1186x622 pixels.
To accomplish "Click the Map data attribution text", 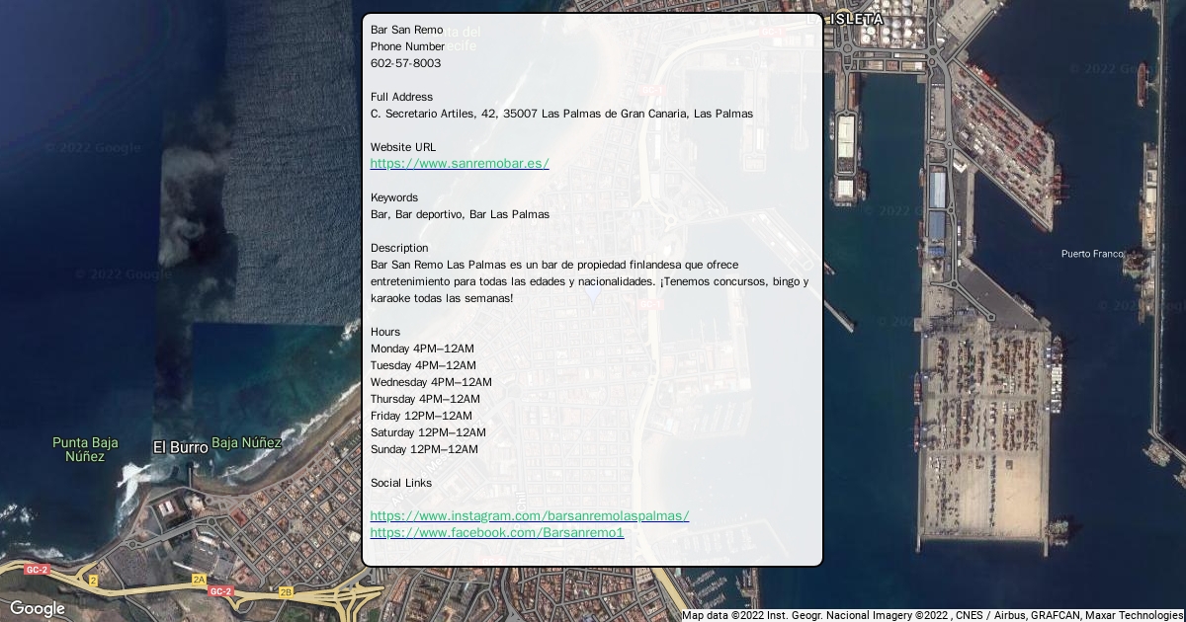I will (x=931, y=615).
